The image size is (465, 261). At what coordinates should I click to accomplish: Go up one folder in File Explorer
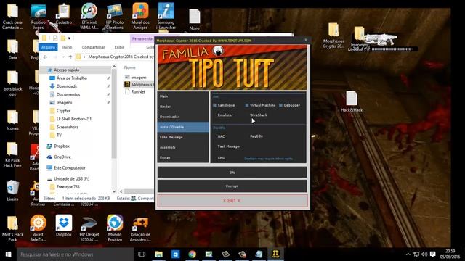coord(70,57)
